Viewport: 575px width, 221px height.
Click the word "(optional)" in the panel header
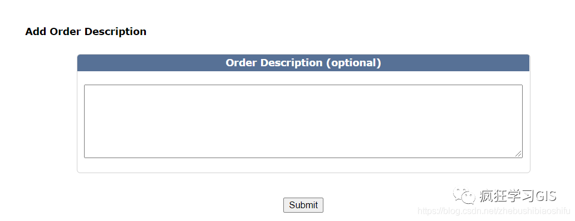point(353,63)
